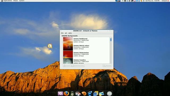170x96 pixels.
Task: Click the window menu button left of GNOME Art title
Action: (61, 31)
